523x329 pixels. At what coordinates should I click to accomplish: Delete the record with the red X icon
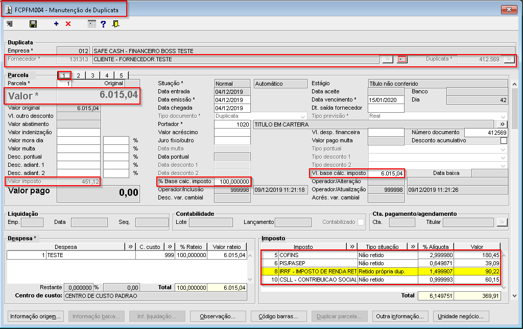[x=68, y=23]
